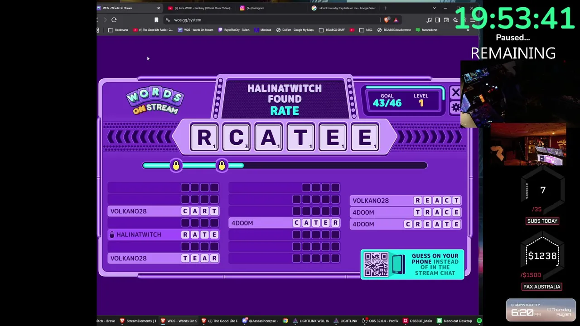
Task: Select the TEAR word row by VOLKANO28
Action: click(164, 258)
